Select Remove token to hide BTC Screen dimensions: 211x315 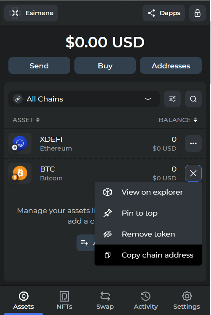(148, 234)
